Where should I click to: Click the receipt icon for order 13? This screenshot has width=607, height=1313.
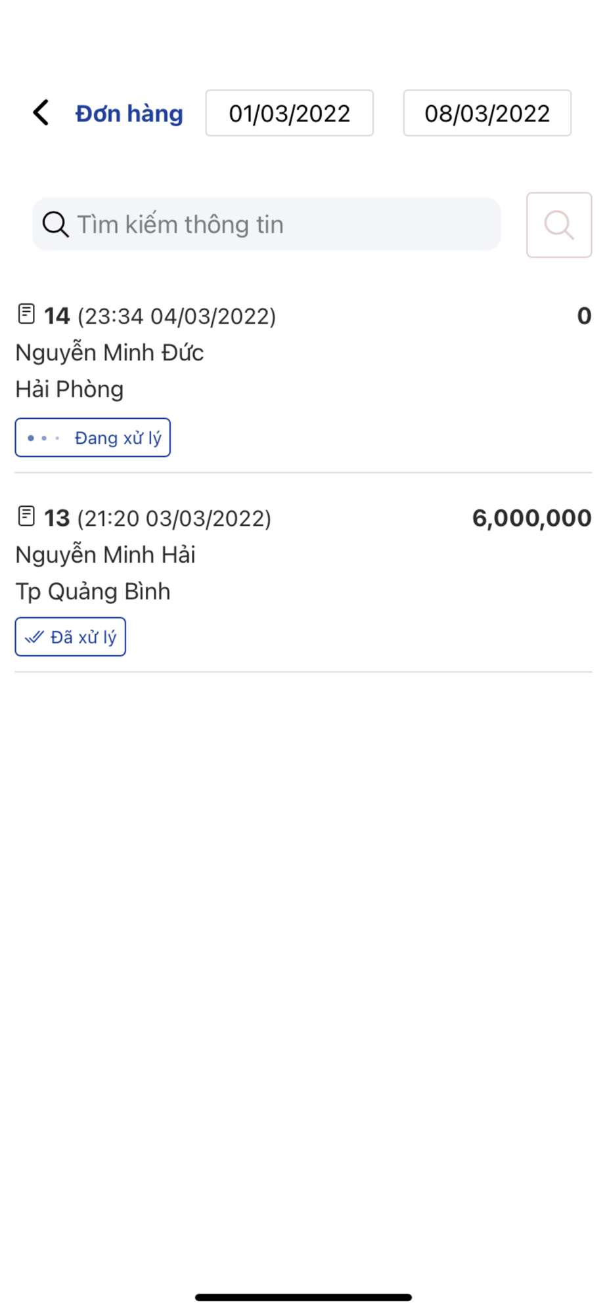click(x=26, y=517)
